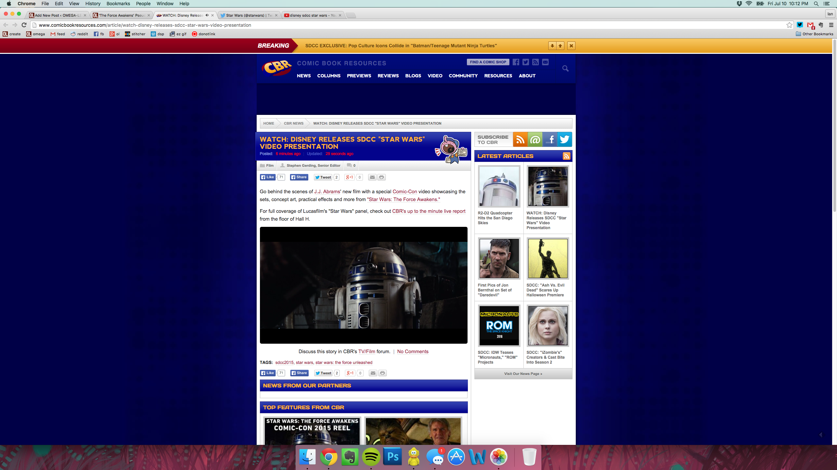This screenshot has width=837, height=470.
Task: Switch to disney sdcc star wars YouTube tab
Action: pyautogui.click(x=313, y=15)
